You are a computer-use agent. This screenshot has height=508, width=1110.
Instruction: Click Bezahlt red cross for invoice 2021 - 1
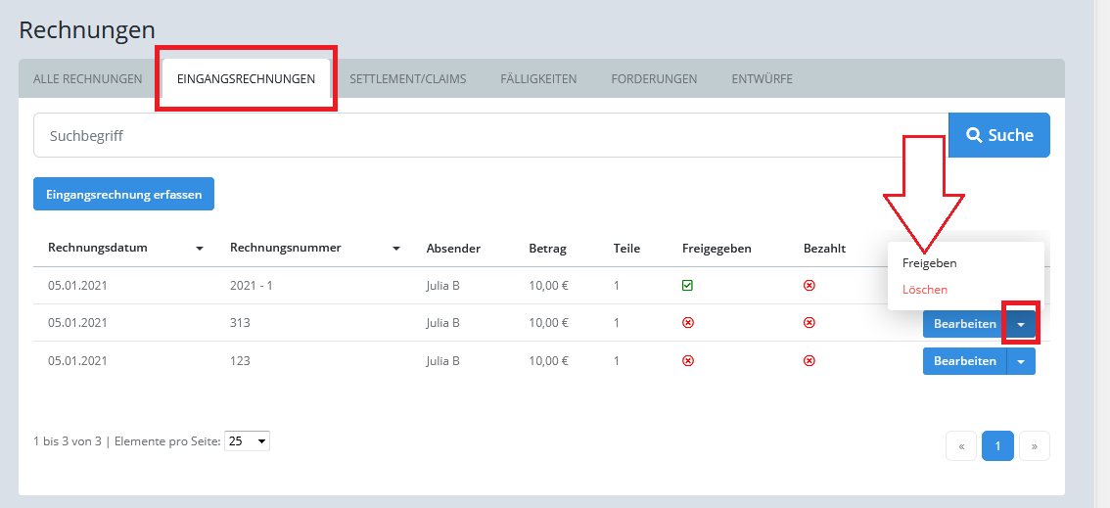tap(809, 285)
